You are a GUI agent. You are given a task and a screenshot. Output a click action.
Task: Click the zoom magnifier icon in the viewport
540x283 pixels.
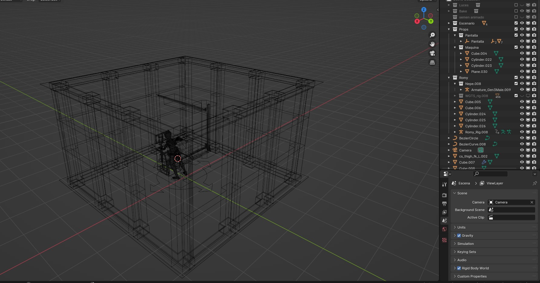(x=432, y=35)
